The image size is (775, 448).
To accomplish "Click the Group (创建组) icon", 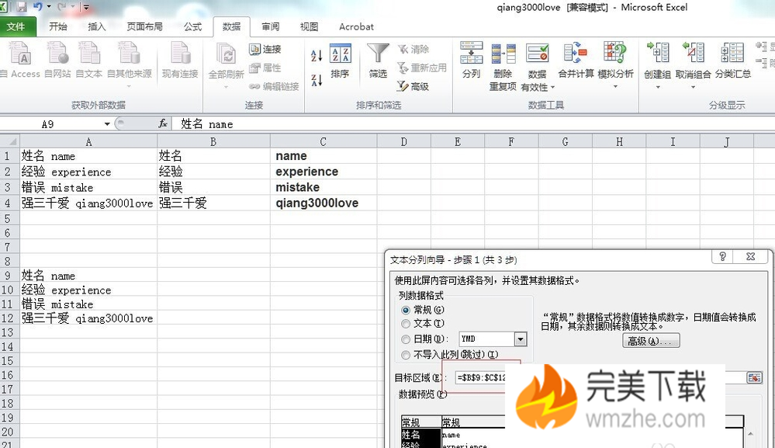I will [x=657, y=54].
